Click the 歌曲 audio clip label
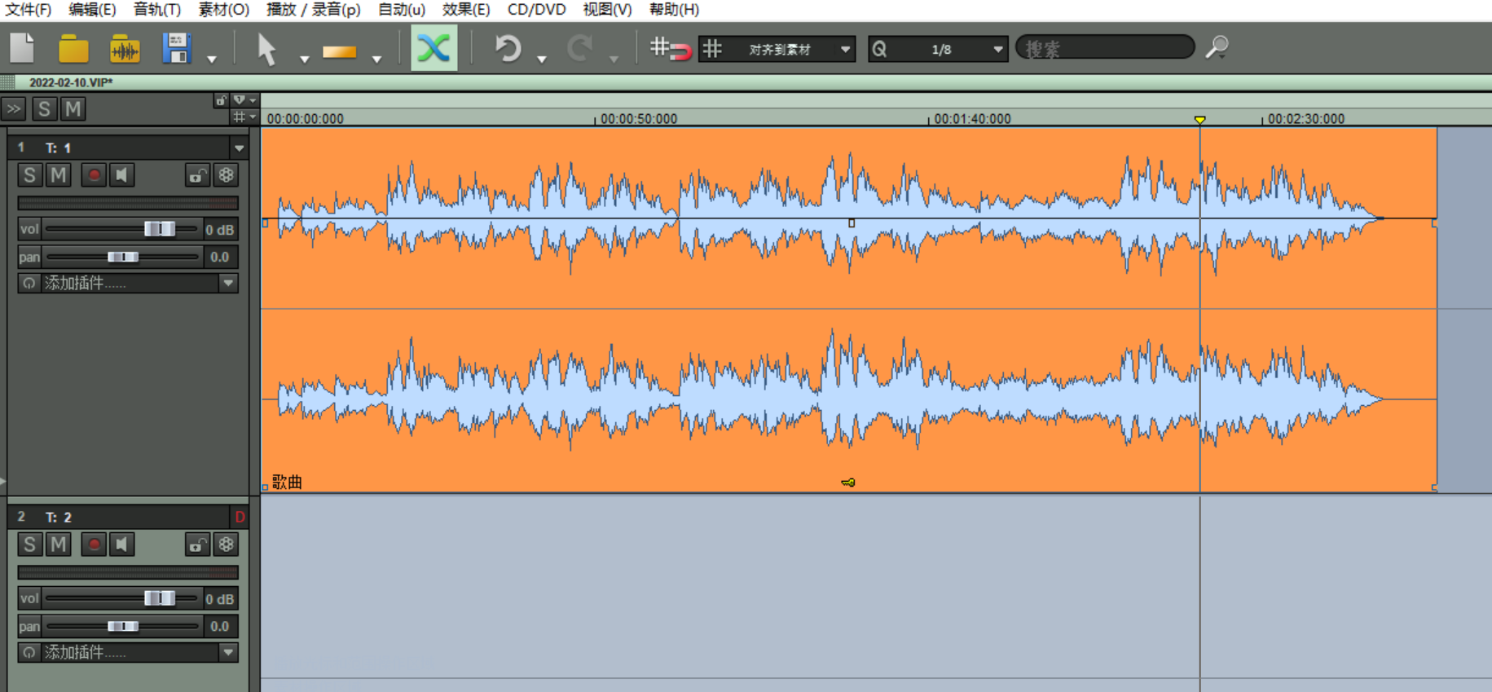This screenshot has height=692, width=1492. (287, 483)
